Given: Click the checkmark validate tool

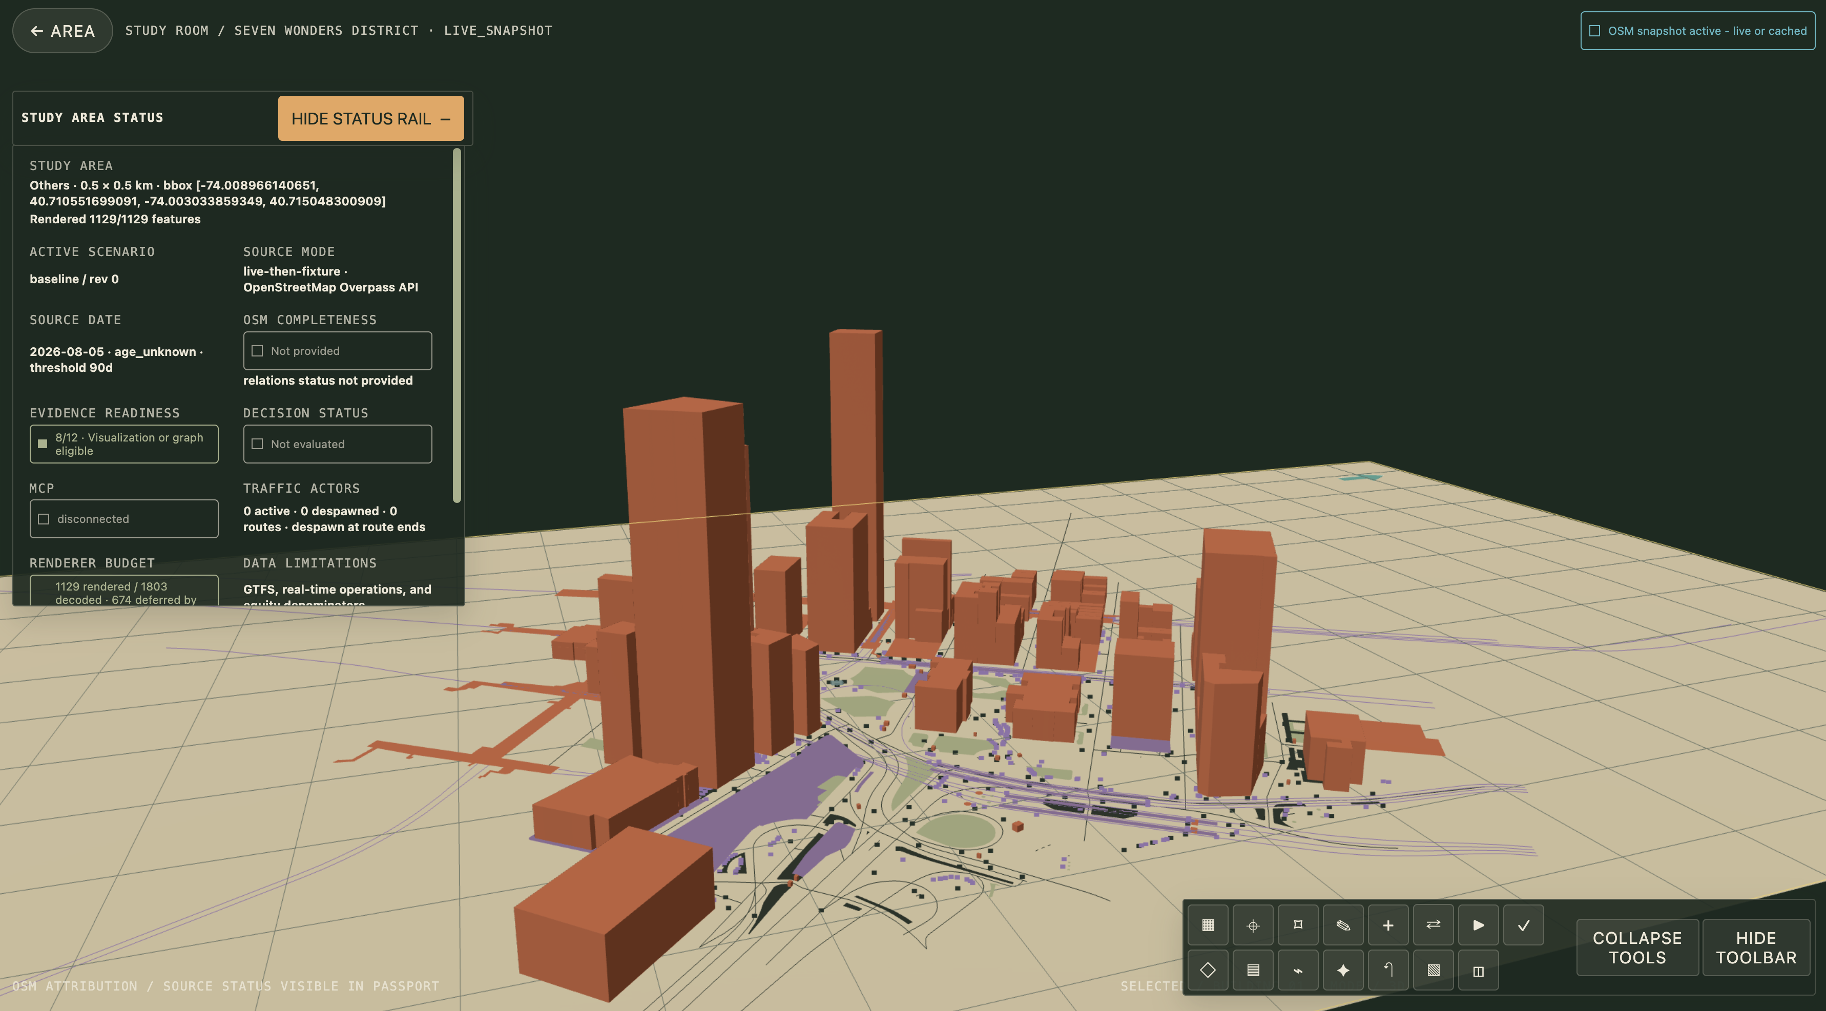Looking at the screenshot, I should pyautogui.click(x=1523, y=924).
